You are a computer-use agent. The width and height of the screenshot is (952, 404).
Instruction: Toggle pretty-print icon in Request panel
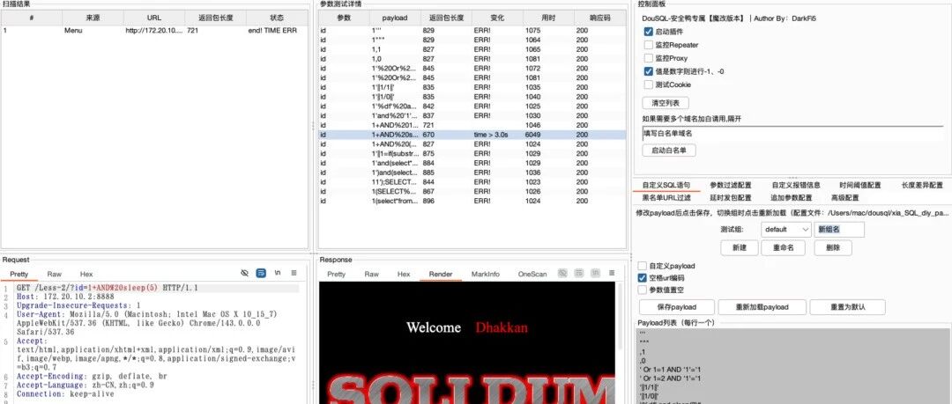[x=261, y=274]
